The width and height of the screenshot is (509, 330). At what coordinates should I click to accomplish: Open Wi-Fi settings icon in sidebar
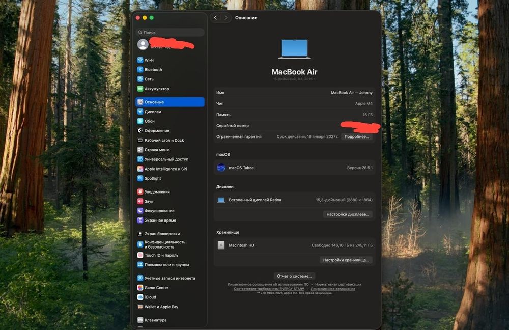140,60
